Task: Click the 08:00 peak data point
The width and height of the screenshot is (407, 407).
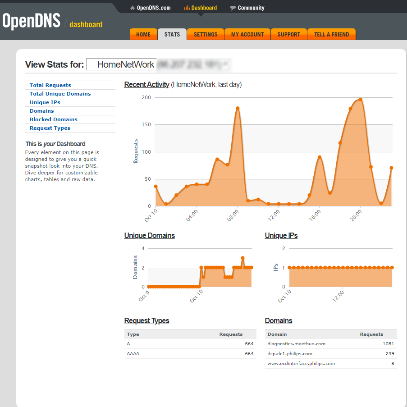Action: pyautogui.click(x=238, y=108)
